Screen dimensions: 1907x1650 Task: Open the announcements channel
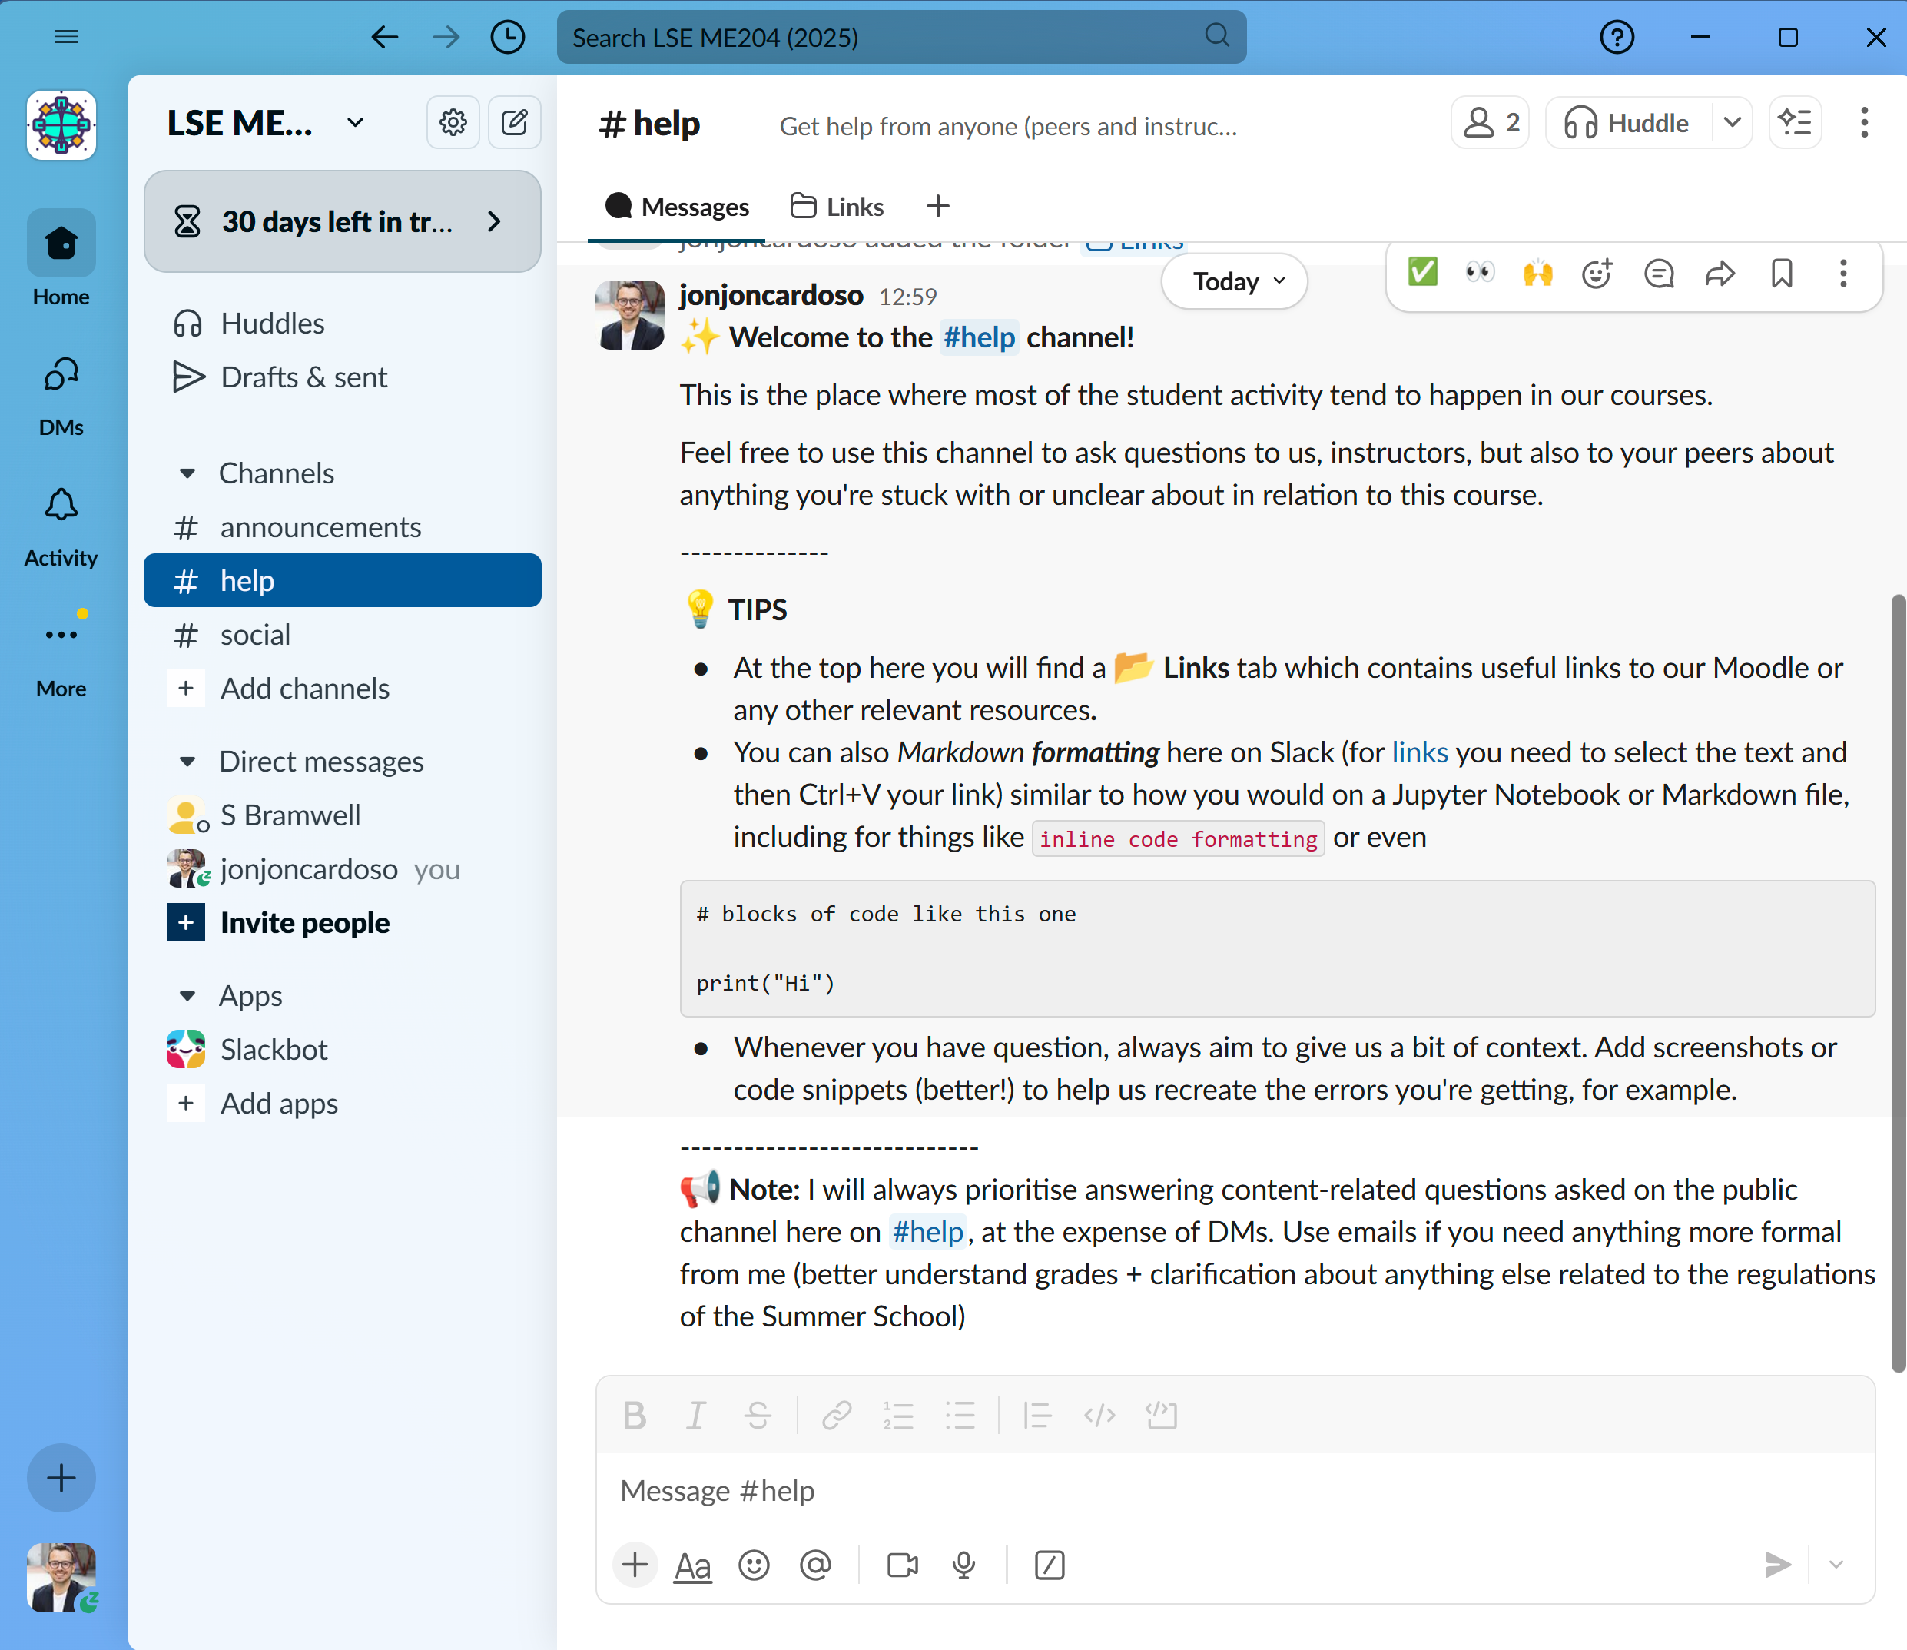pyautogui.click(x=343, y=526)
